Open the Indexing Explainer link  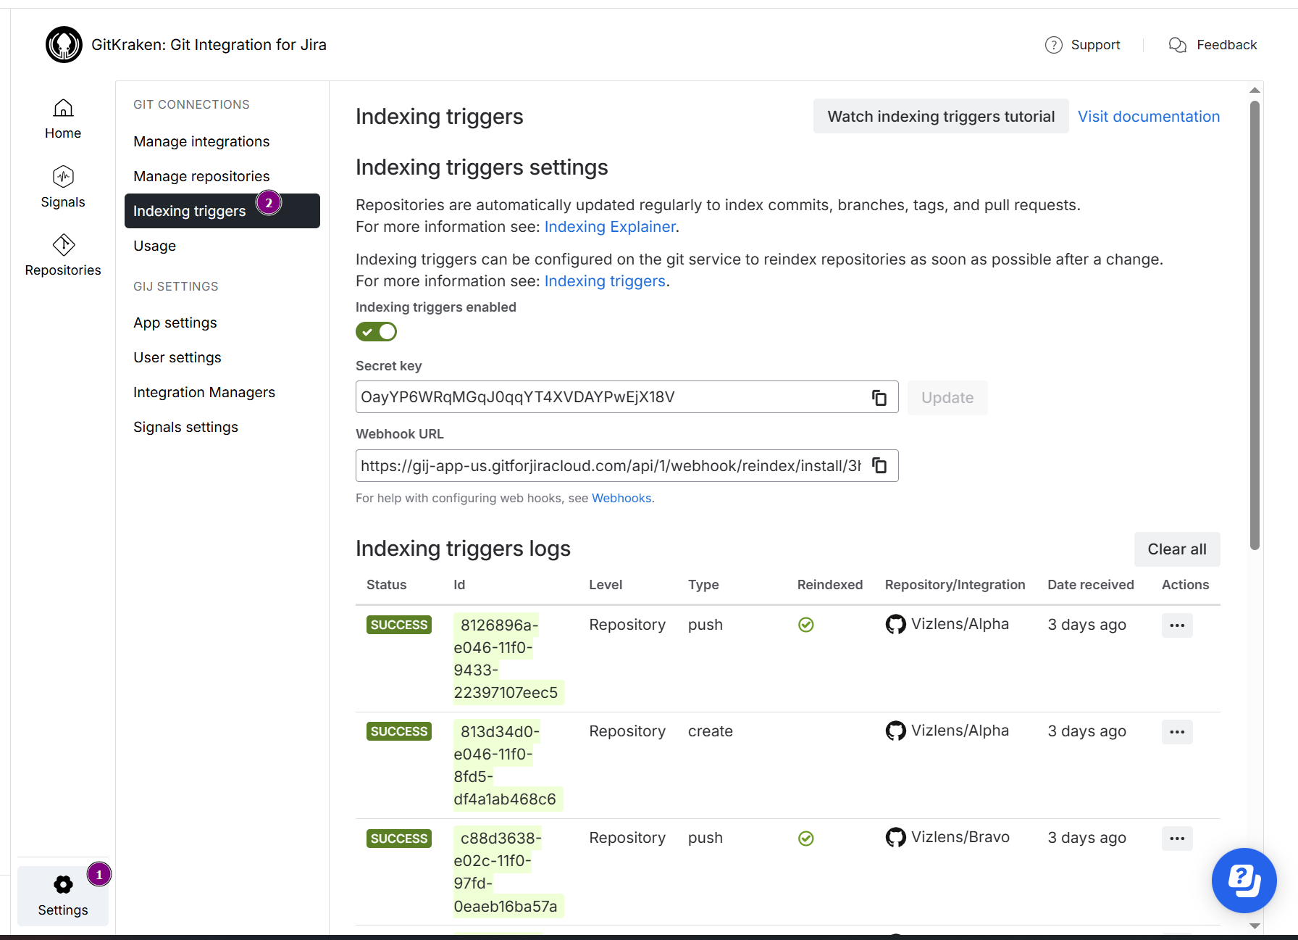click(609, 227)
